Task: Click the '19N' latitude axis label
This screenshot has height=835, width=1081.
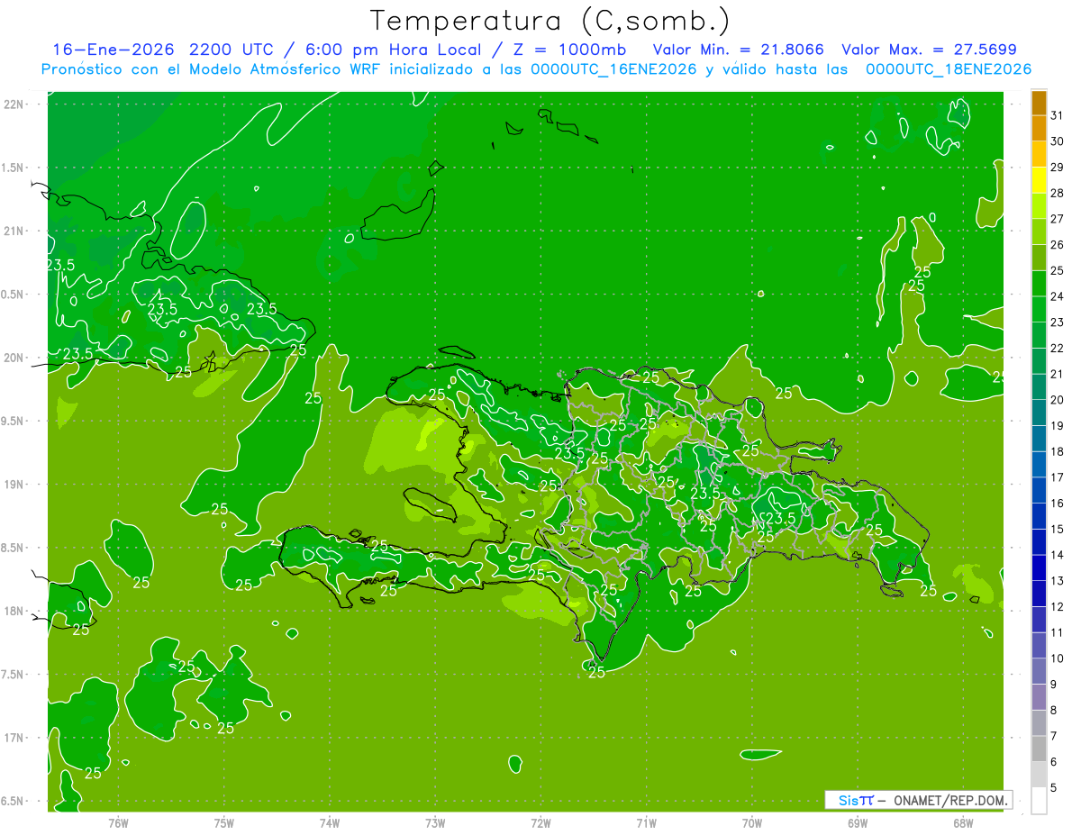Action: click(14, 485)
